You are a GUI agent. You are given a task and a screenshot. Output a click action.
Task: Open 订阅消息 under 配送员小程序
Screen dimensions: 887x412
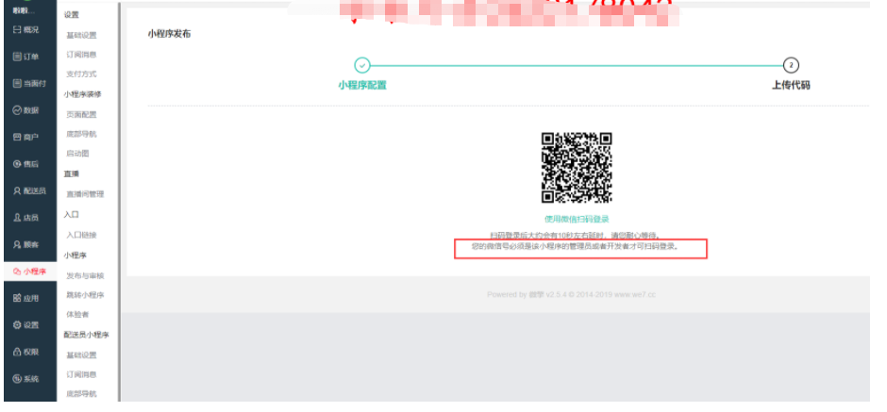click(x=81, y=374)
